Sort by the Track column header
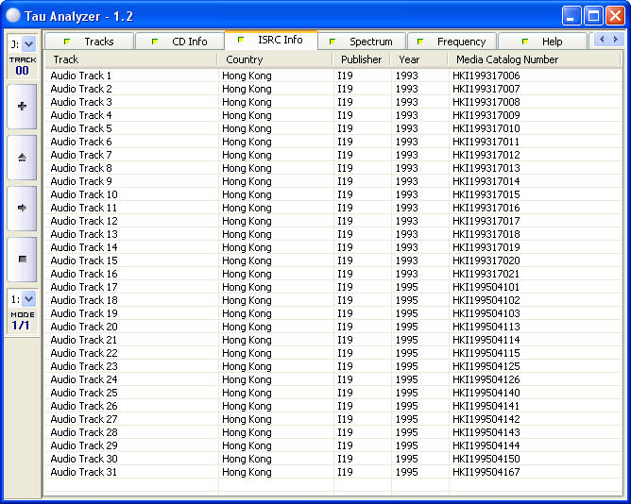 pos(132,59)
